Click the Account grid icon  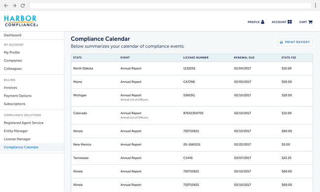(290, 22)
